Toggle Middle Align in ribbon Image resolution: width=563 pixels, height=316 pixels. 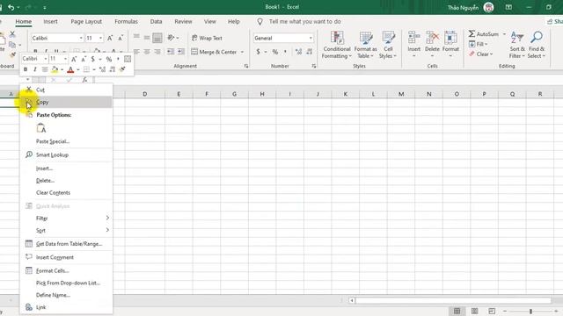[x=147, y=38]
